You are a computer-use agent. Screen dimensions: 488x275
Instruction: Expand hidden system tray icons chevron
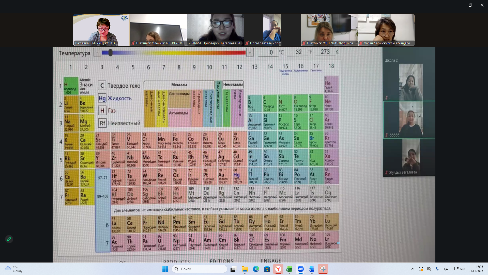(x=413, y=269)
